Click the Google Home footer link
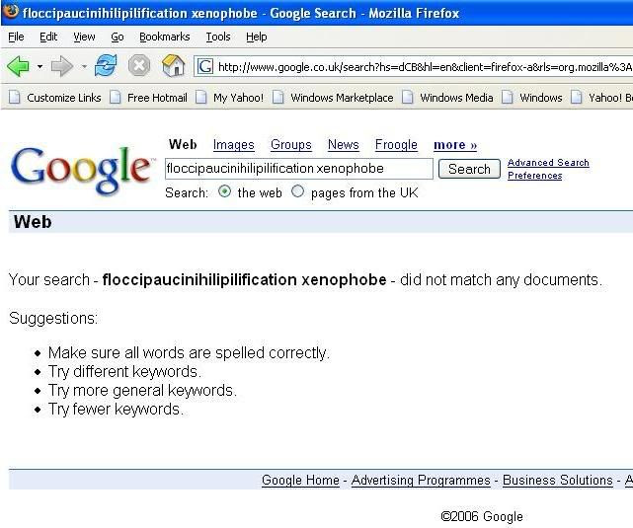This screenshot has width=633, height=528. 300,480
